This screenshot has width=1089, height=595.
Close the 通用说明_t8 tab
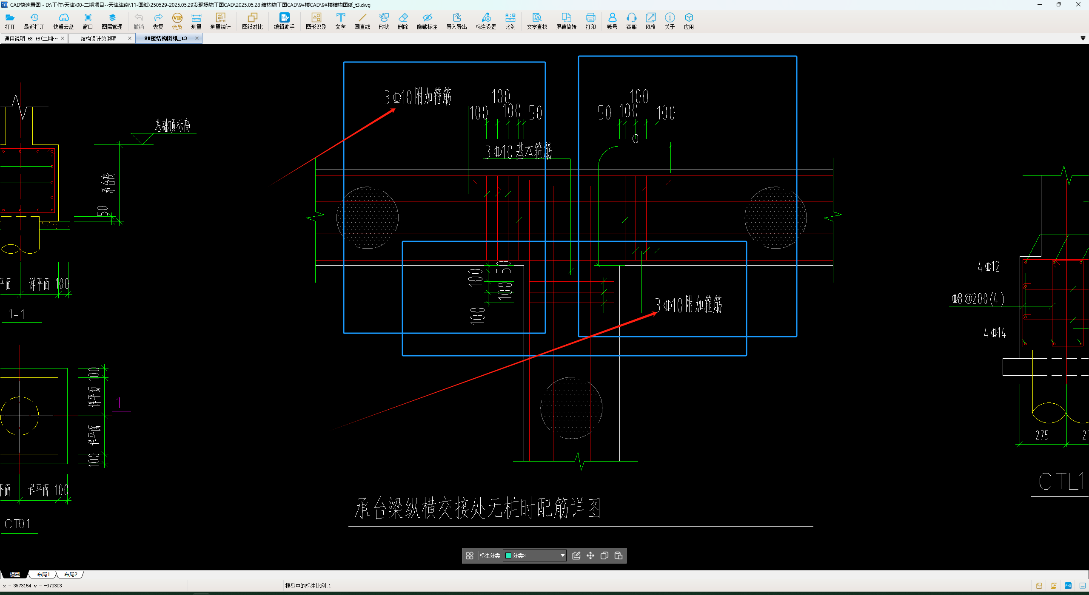tap(63, 38)
